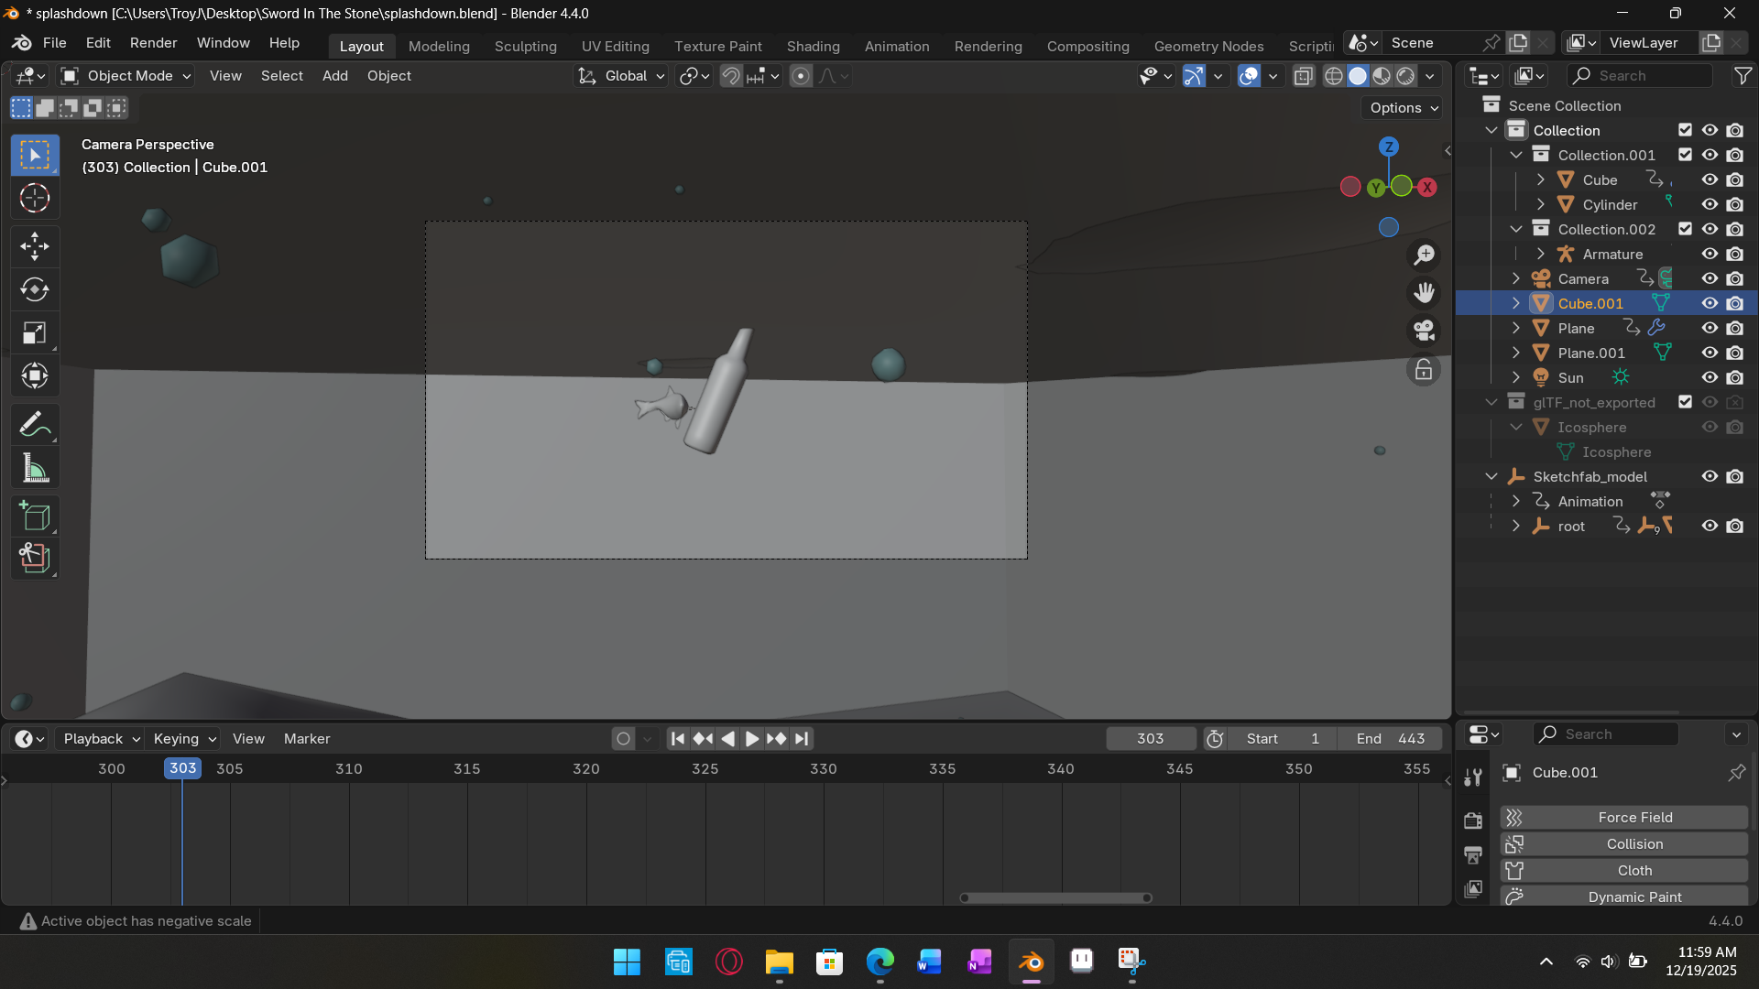Click the Collision physics button

click(x=1623, y=844)
